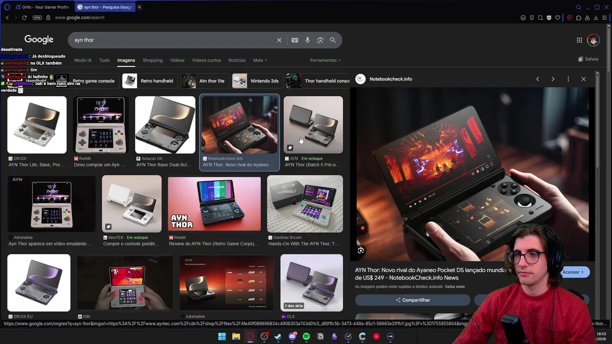Screen dimensions: 612x344
Task: Close the image preview panel
Action: tap(583, 79)
